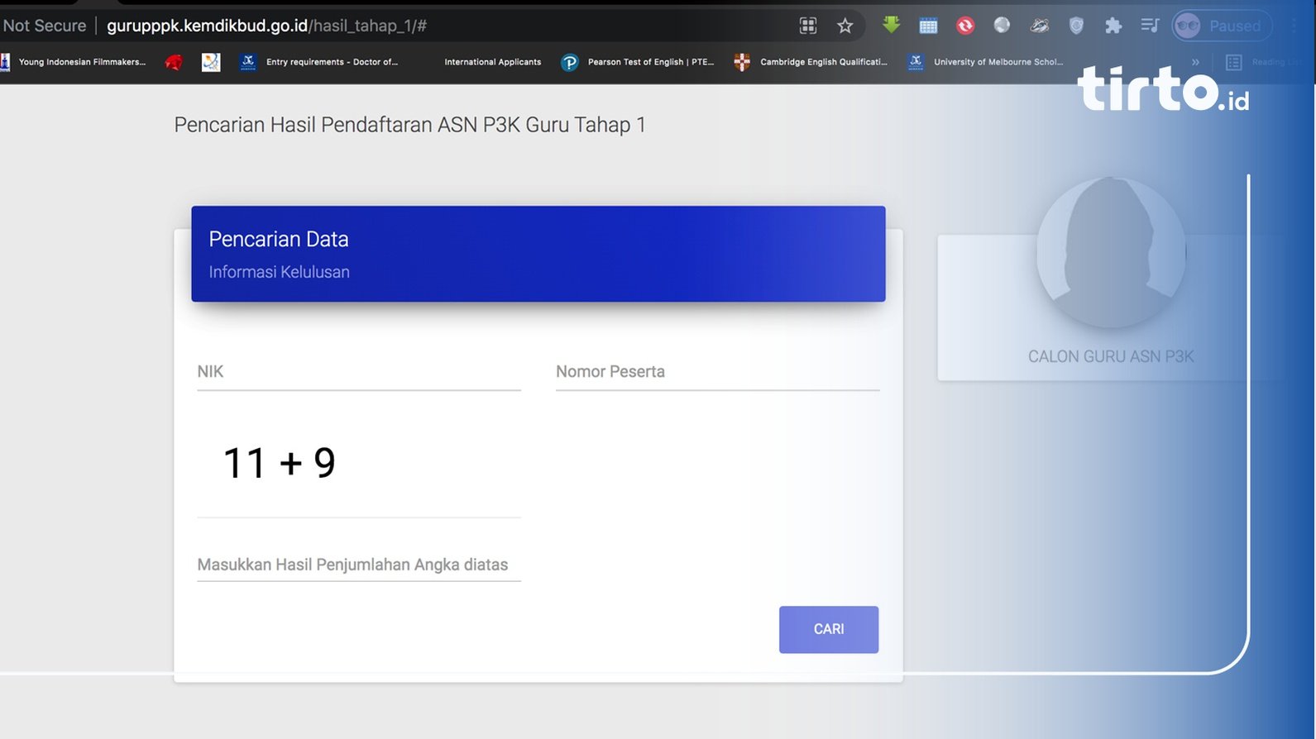Click the gray globe extension icon
The height and width of the screenshot is (739, 1316).
click(x=1002, y=25)
